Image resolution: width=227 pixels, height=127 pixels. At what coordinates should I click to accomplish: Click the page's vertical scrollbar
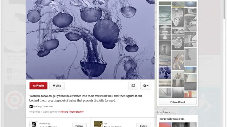pyautogui.click(x=224, y=63)
